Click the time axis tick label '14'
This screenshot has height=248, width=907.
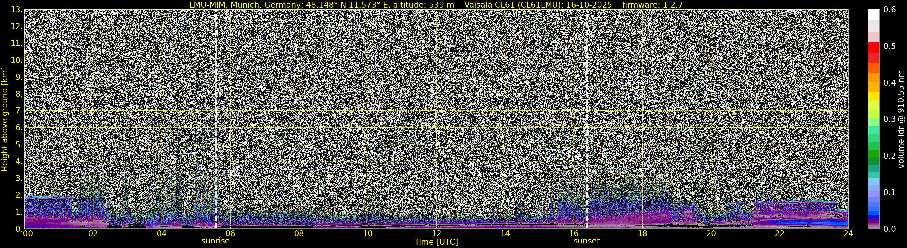coord(505,234)
